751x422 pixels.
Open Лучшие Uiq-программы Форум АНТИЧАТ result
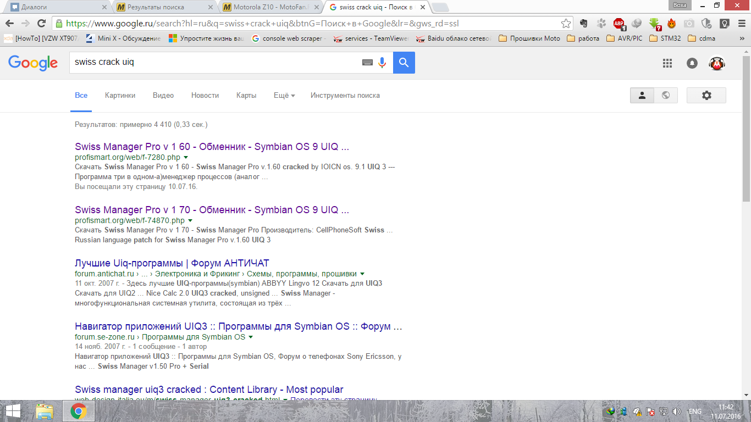pos(172,263)
